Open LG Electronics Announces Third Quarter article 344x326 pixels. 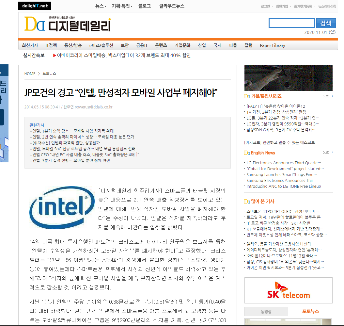[284, 163]
